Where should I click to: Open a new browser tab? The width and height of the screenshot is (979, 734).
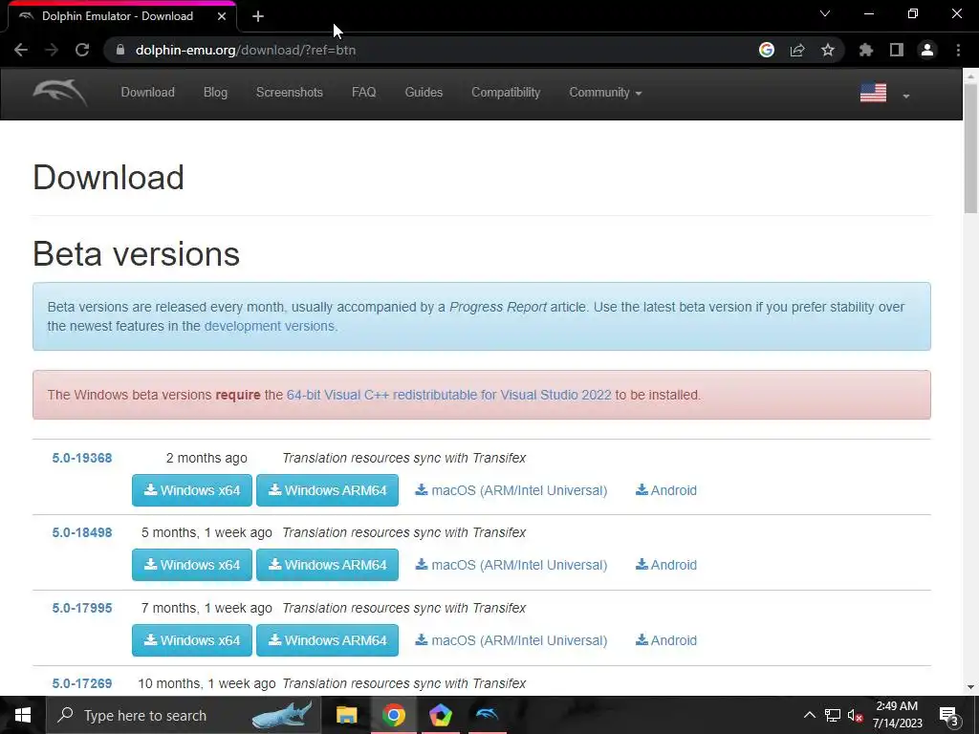tap(258, 17)
